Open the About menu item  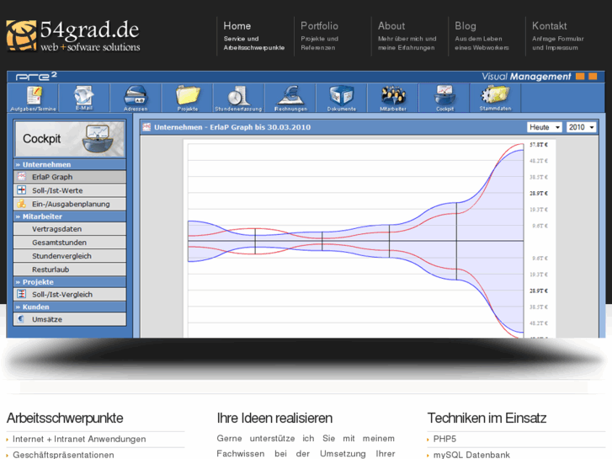coord(407,36)
